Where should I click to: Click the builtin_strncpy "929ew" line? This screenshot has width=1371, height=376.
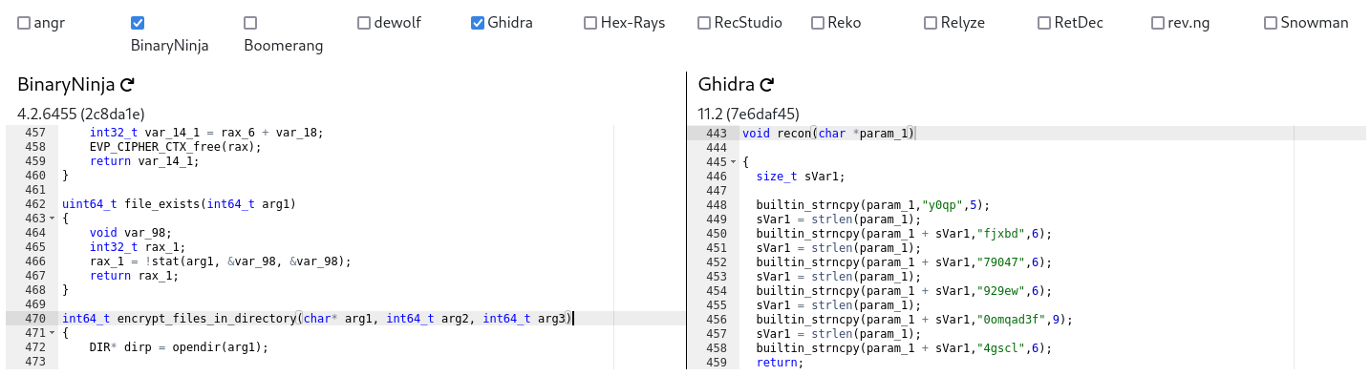coord(904,291)
